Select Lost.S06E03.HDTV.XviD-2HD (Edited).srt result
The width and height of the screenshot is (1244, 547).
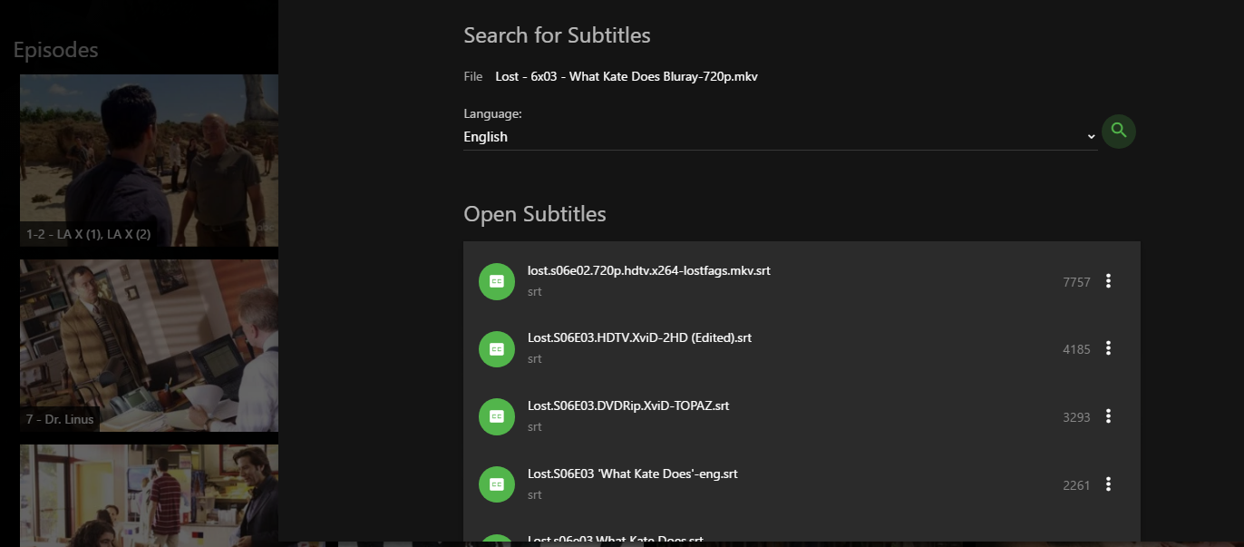click(639, 338)
